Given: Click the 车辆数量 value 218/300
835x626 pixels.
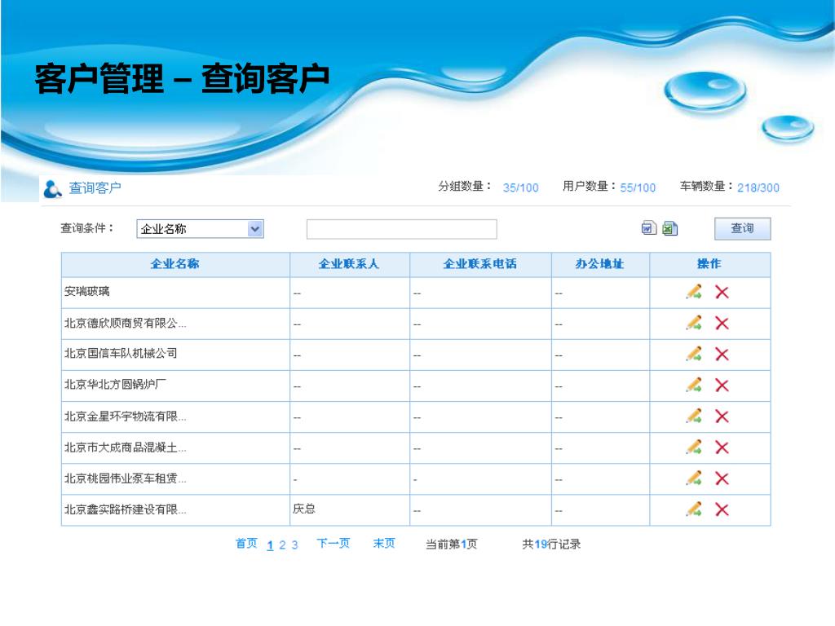Looking at the screenshot, I should coord(758,188).
